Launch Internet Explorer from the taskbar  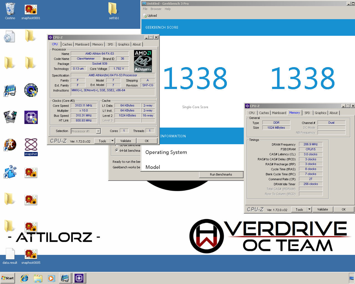pos(24,278)
